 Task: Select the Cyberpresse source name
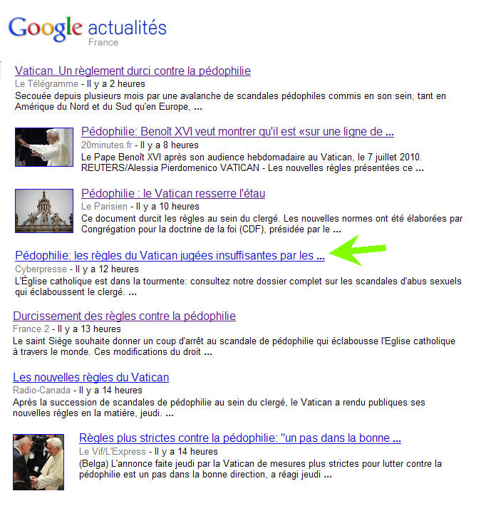41,269
